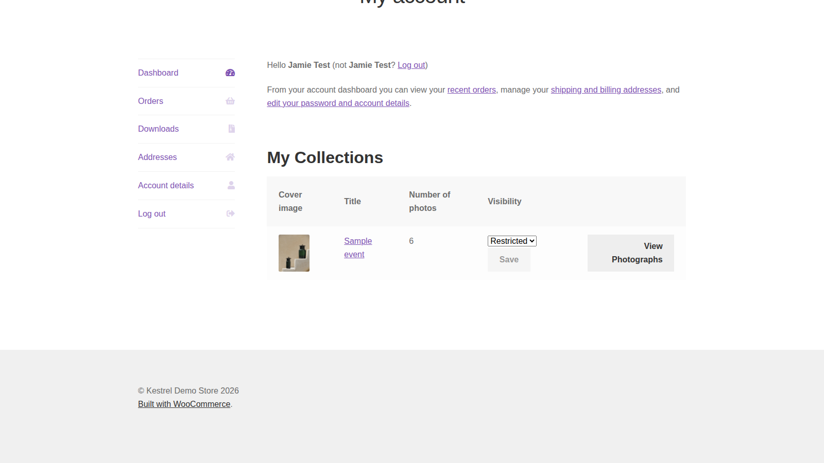
Task: Click the Orders basket icon
Action: [x=230, y=101]
